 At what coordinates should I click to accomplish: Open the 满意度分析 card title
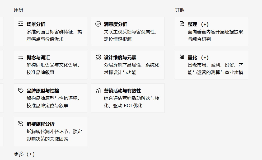click(x=115, y=24)
